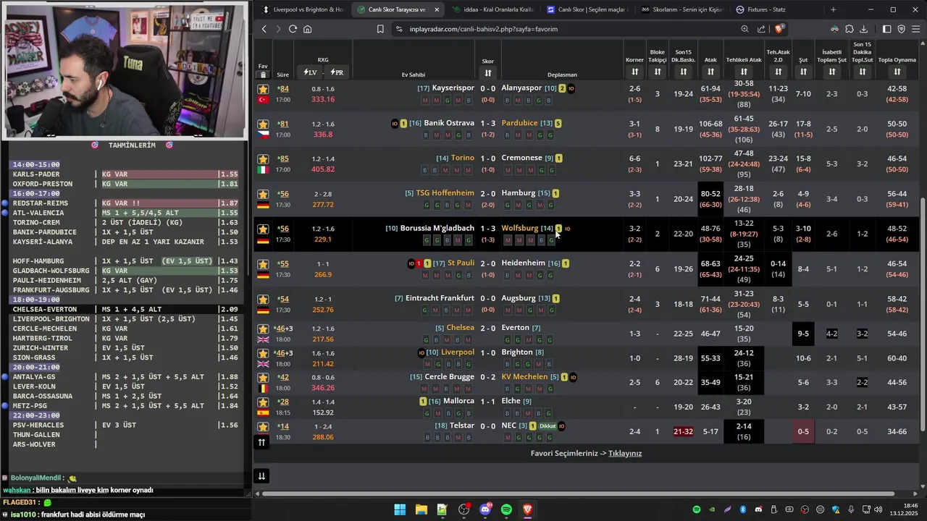The height and width of the screenshot is (521, 927).
Task: Click the Dikkat badge beside NEC
Action: [548, 426]
